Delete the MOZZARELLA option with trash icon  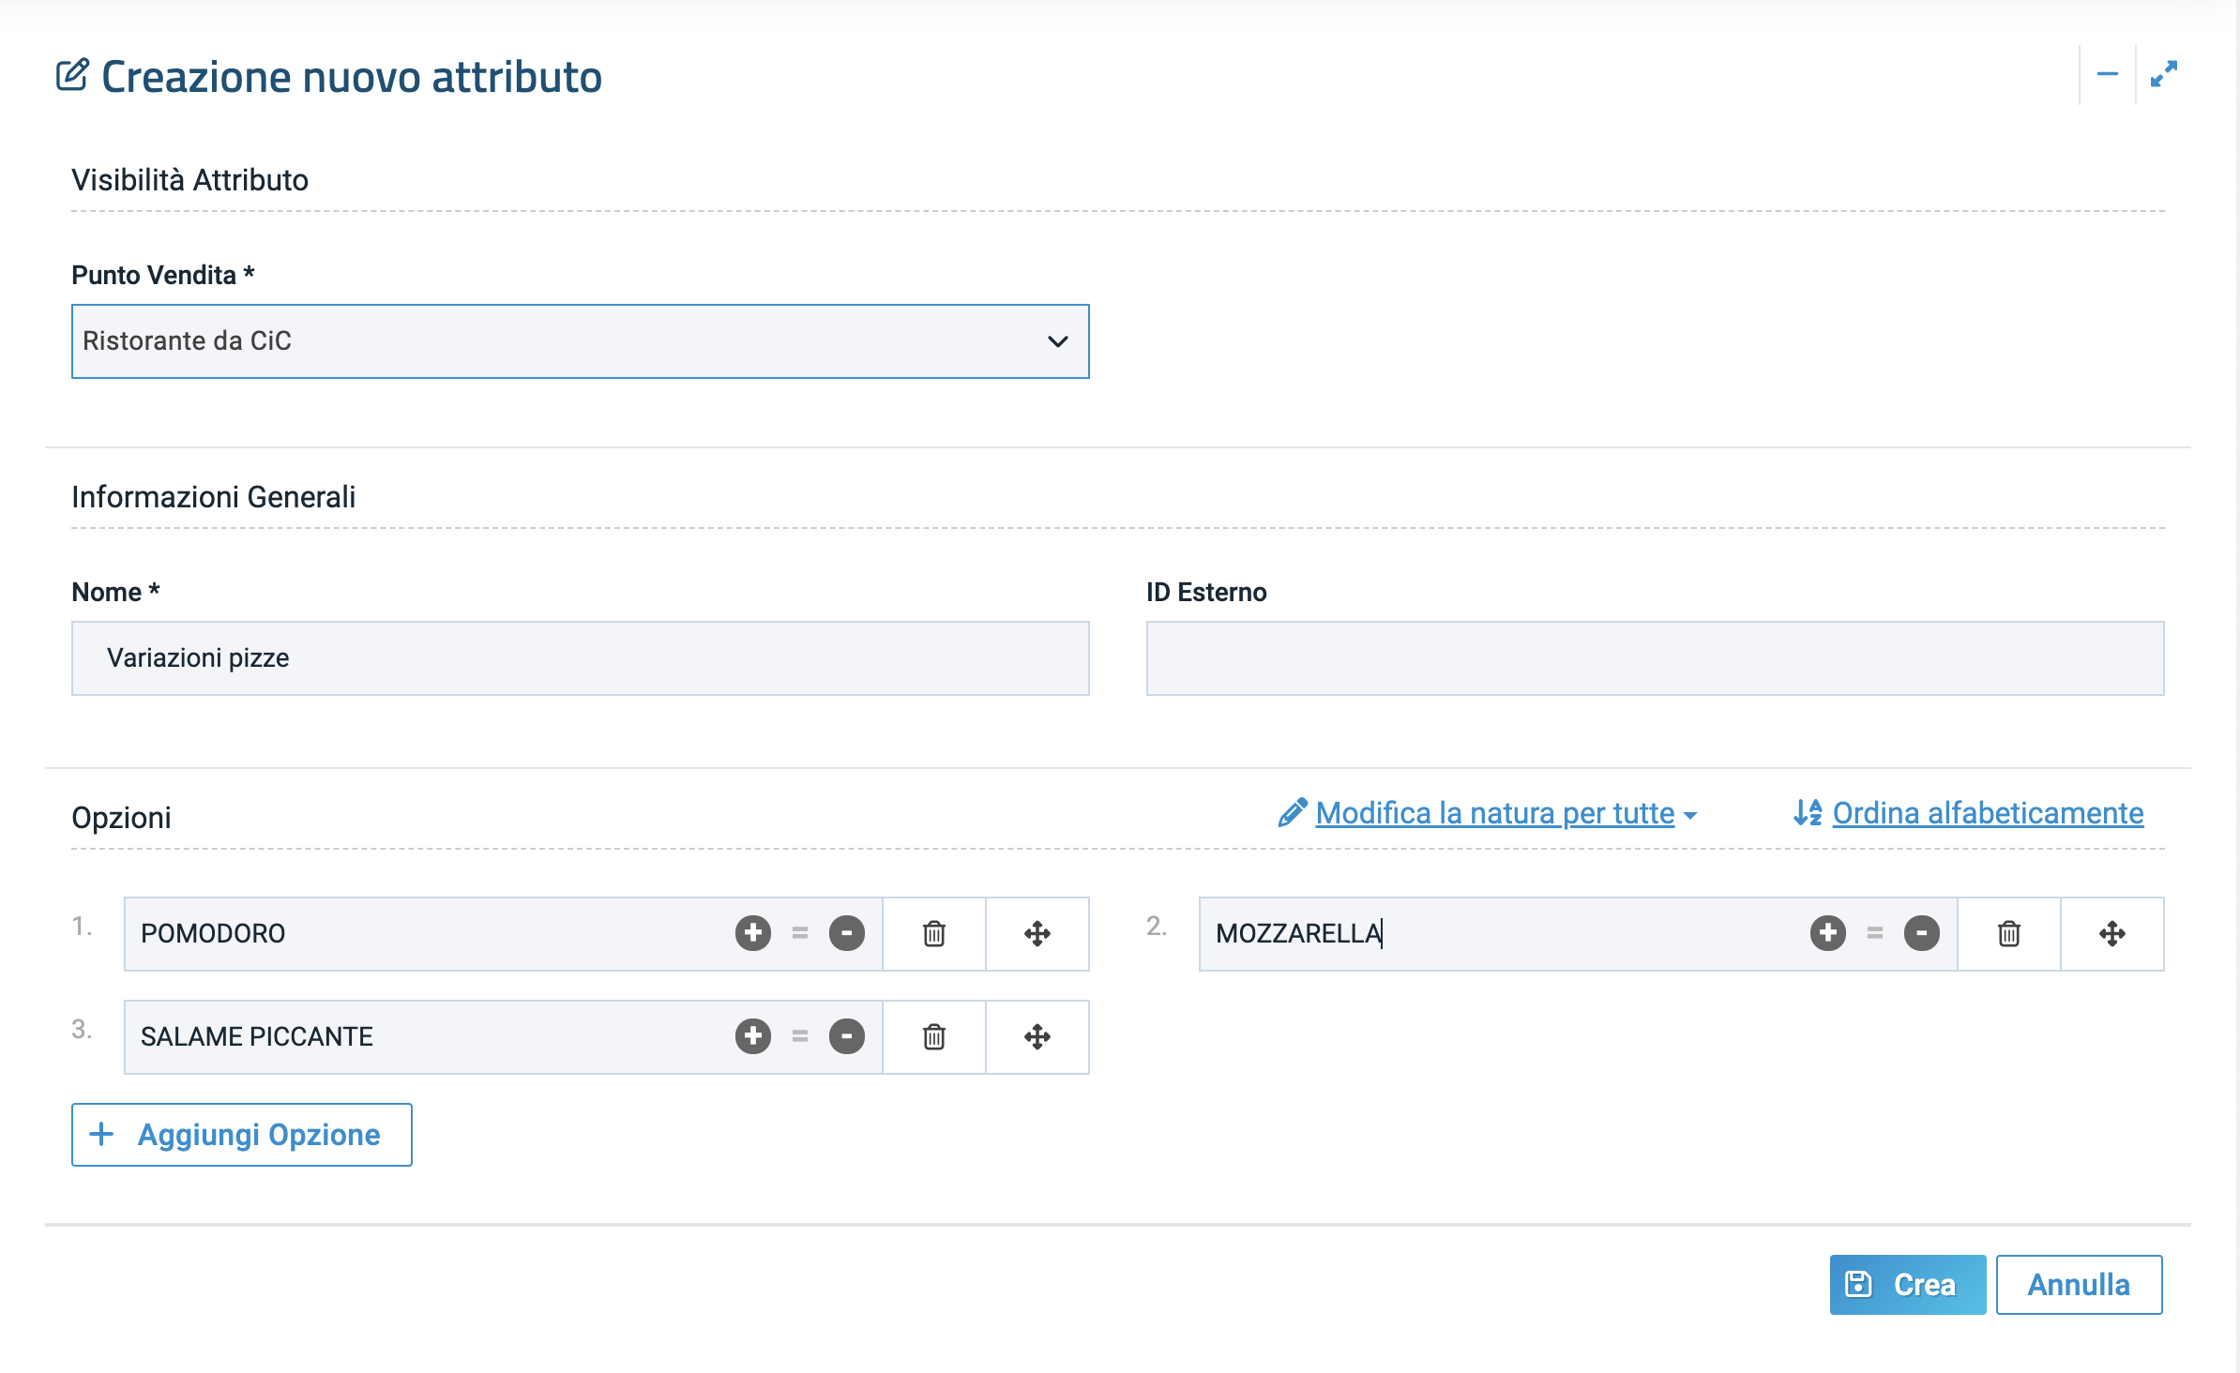point(2008,934)
